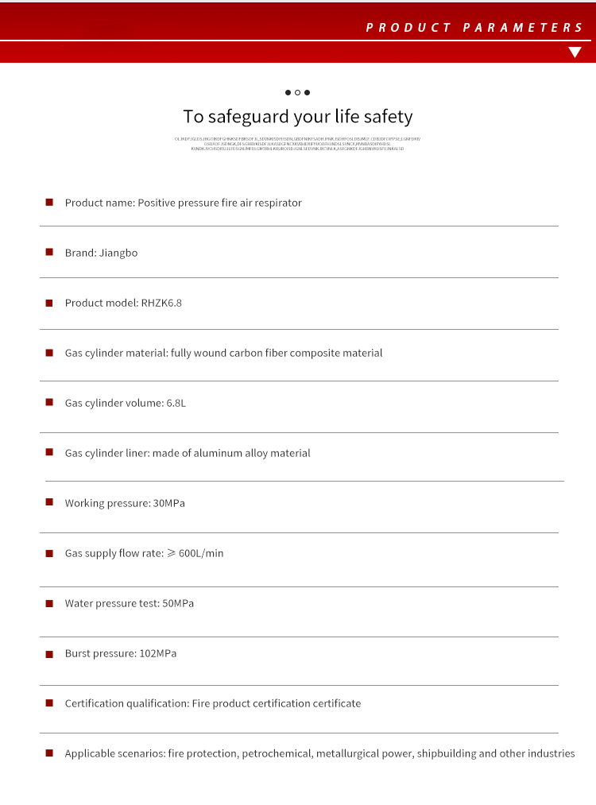Click the red bullet beside Product model
596x805 pixels.
(49, 302)
